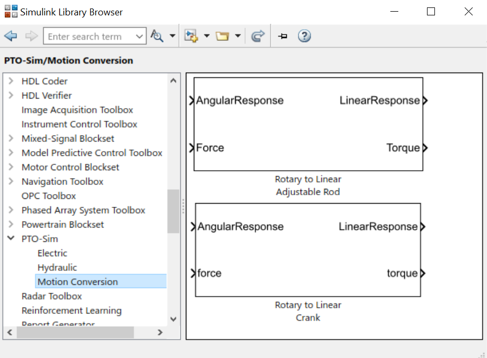This screenshot has width=487, height=358.
Task: Expand the HDL Verifier library node
Action: (x=11, y=95)
